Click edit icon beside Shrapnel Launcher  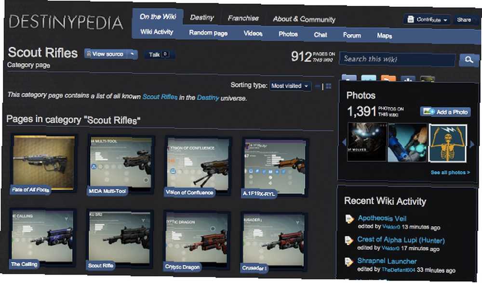348,262
